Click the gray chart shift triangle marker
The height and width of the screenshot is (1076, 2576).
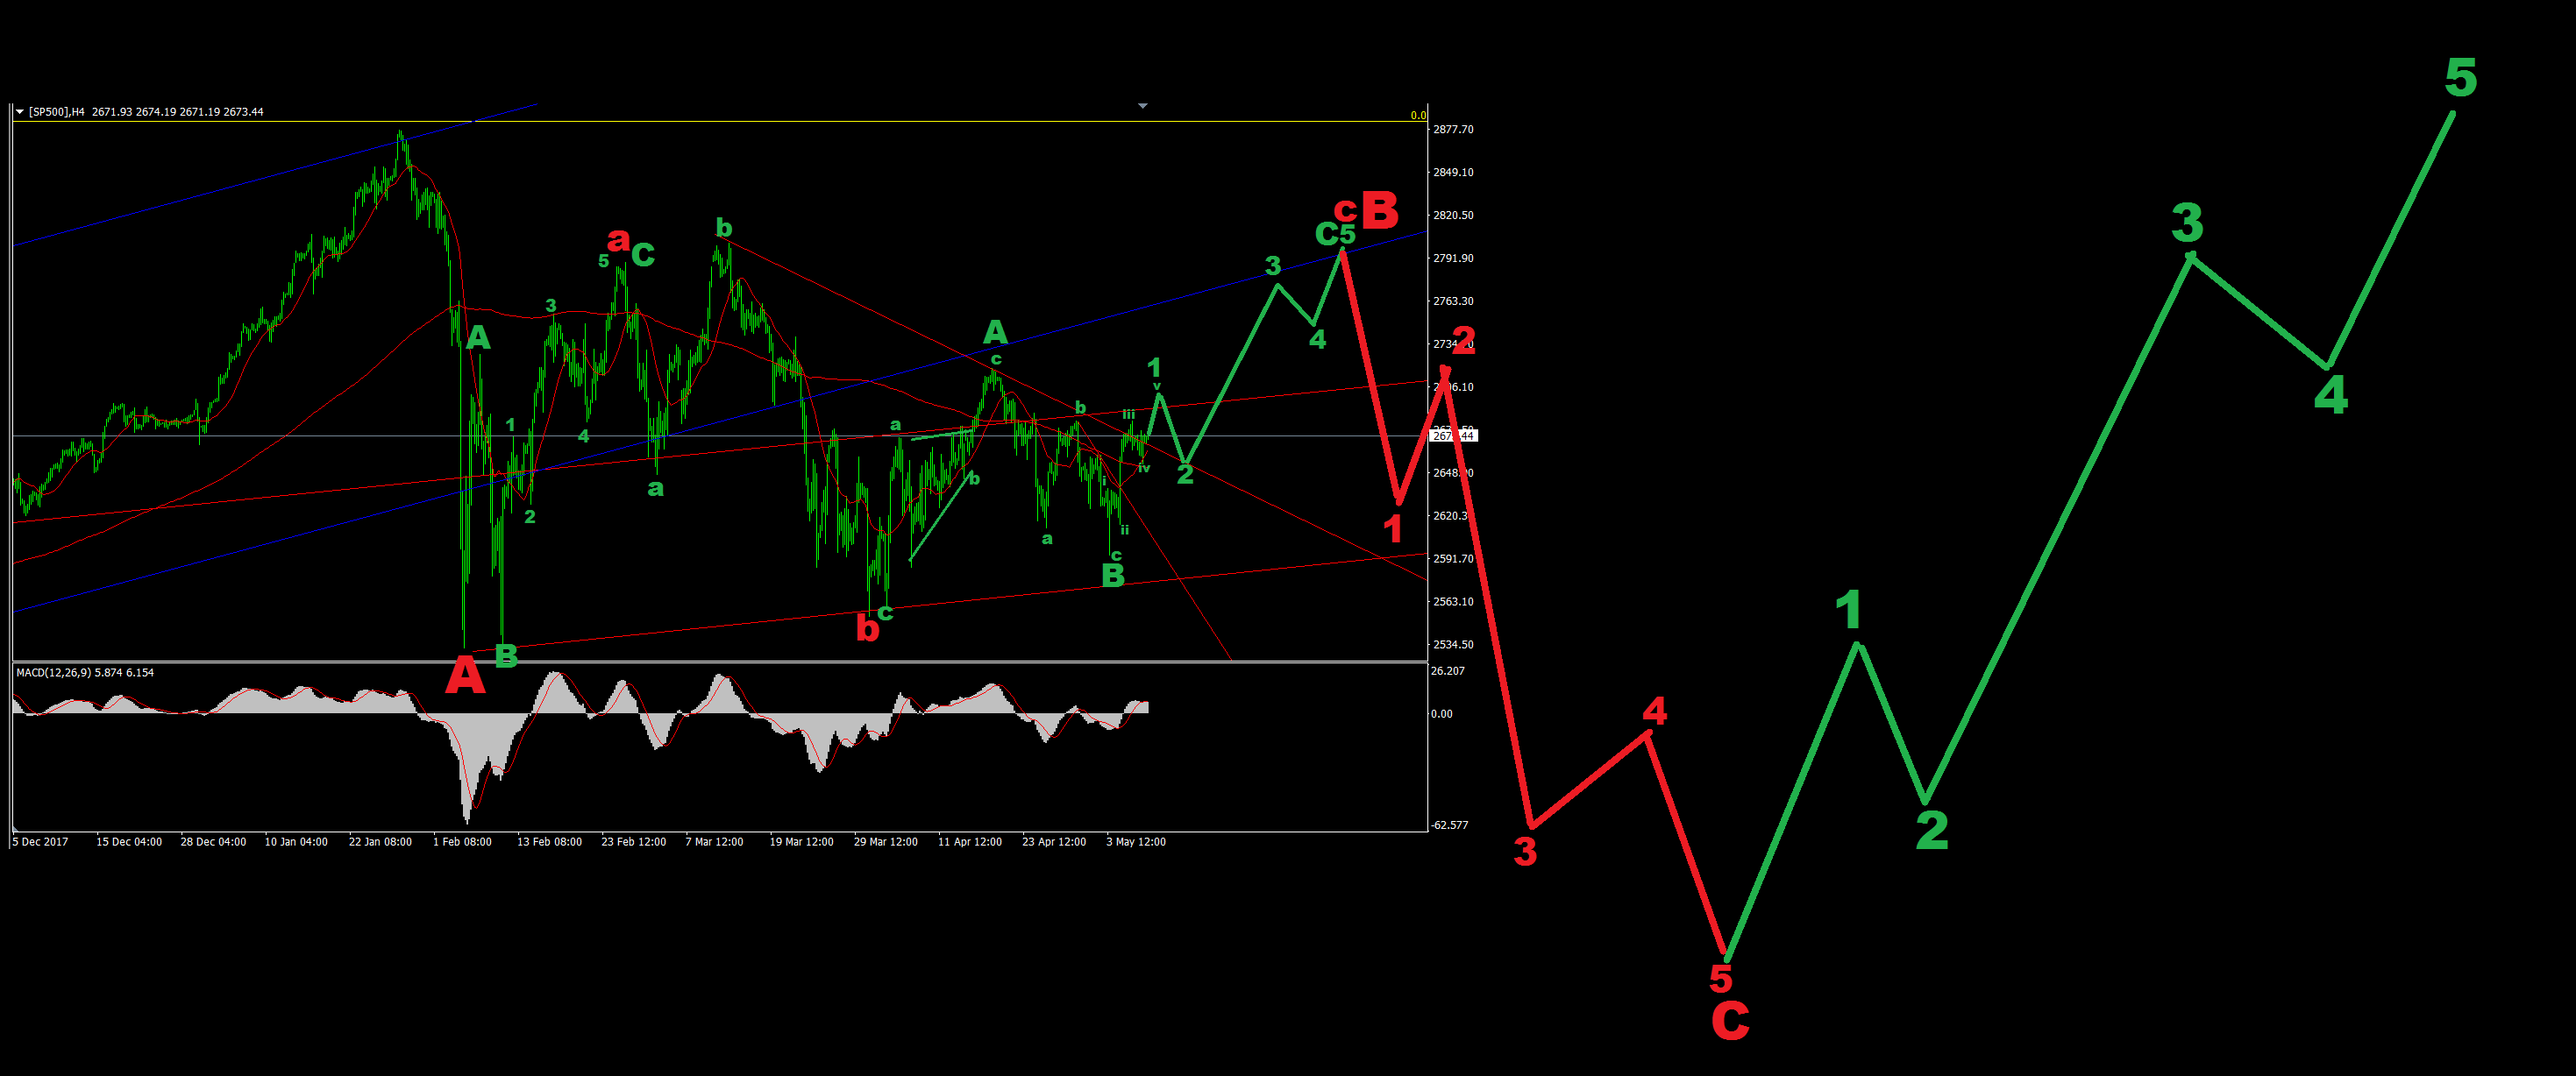point(1142,105)
